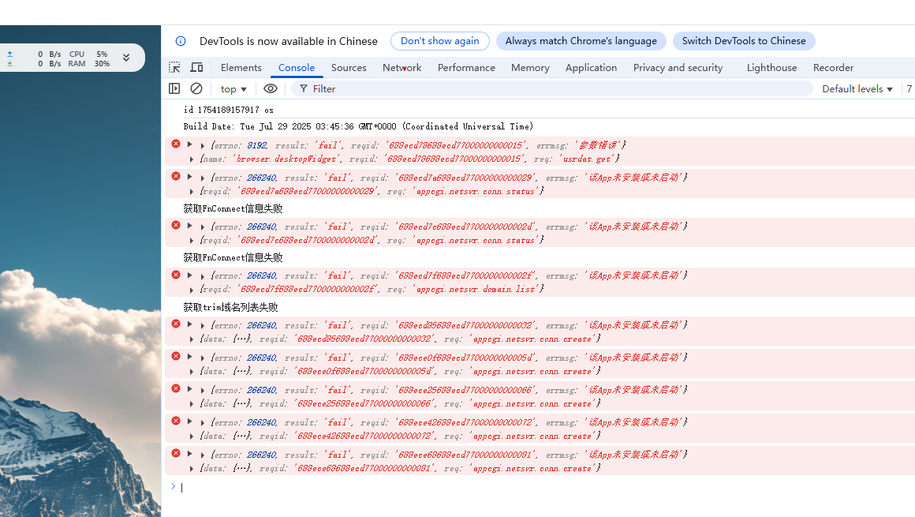Screen dimensions: 915x517
Task: Click the error icon on the netsvr.domain.list error
Action: 176,275
